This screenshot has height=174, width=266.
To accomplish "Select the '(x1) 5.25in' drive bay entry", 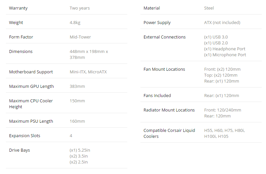I will (80, 150).
